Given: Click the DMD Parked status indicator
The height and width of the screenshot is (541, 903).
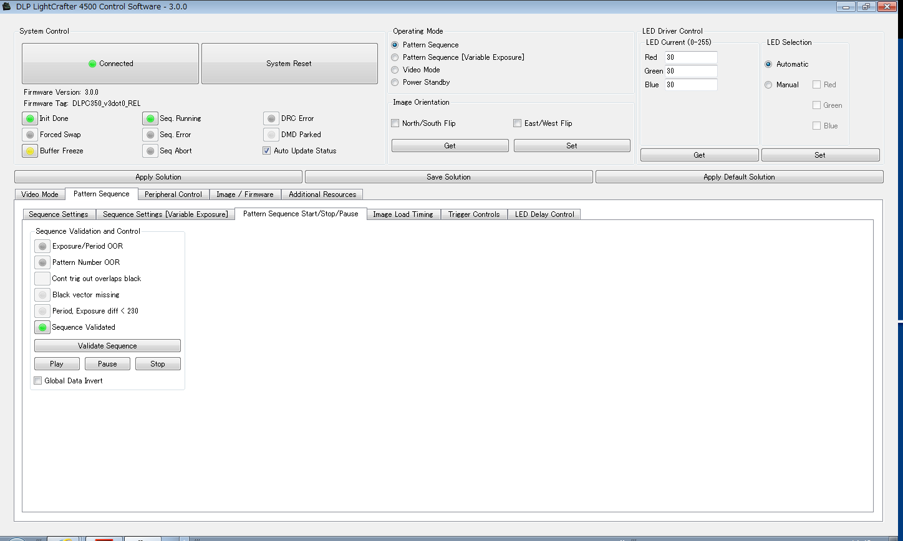Looking at the screenshot, I should click(x=271, y=135).
